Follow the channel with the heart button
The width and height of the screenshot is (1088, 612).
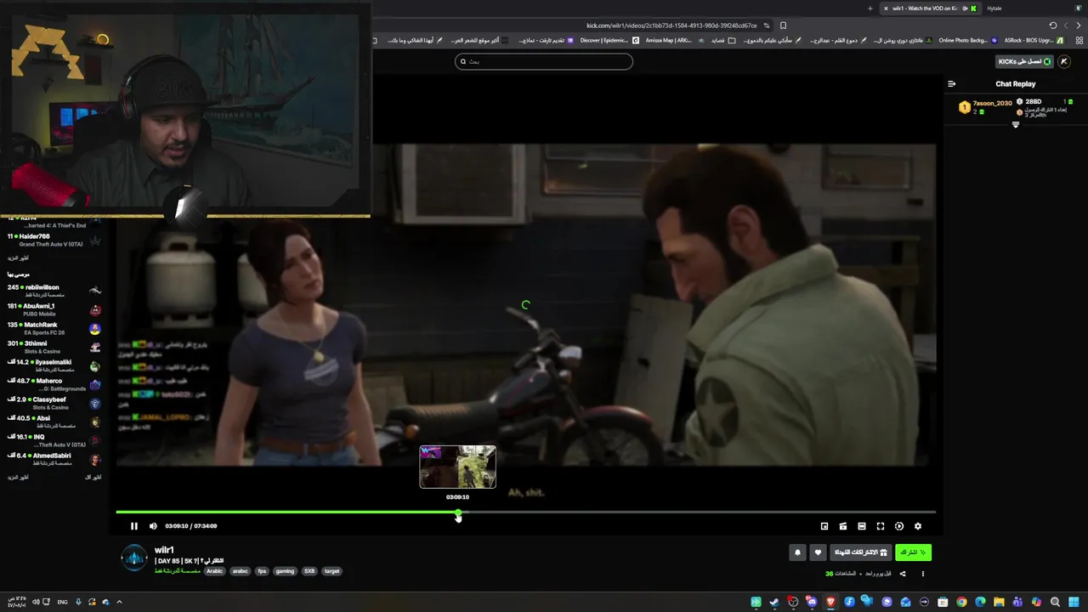click(x=818, y=552)
